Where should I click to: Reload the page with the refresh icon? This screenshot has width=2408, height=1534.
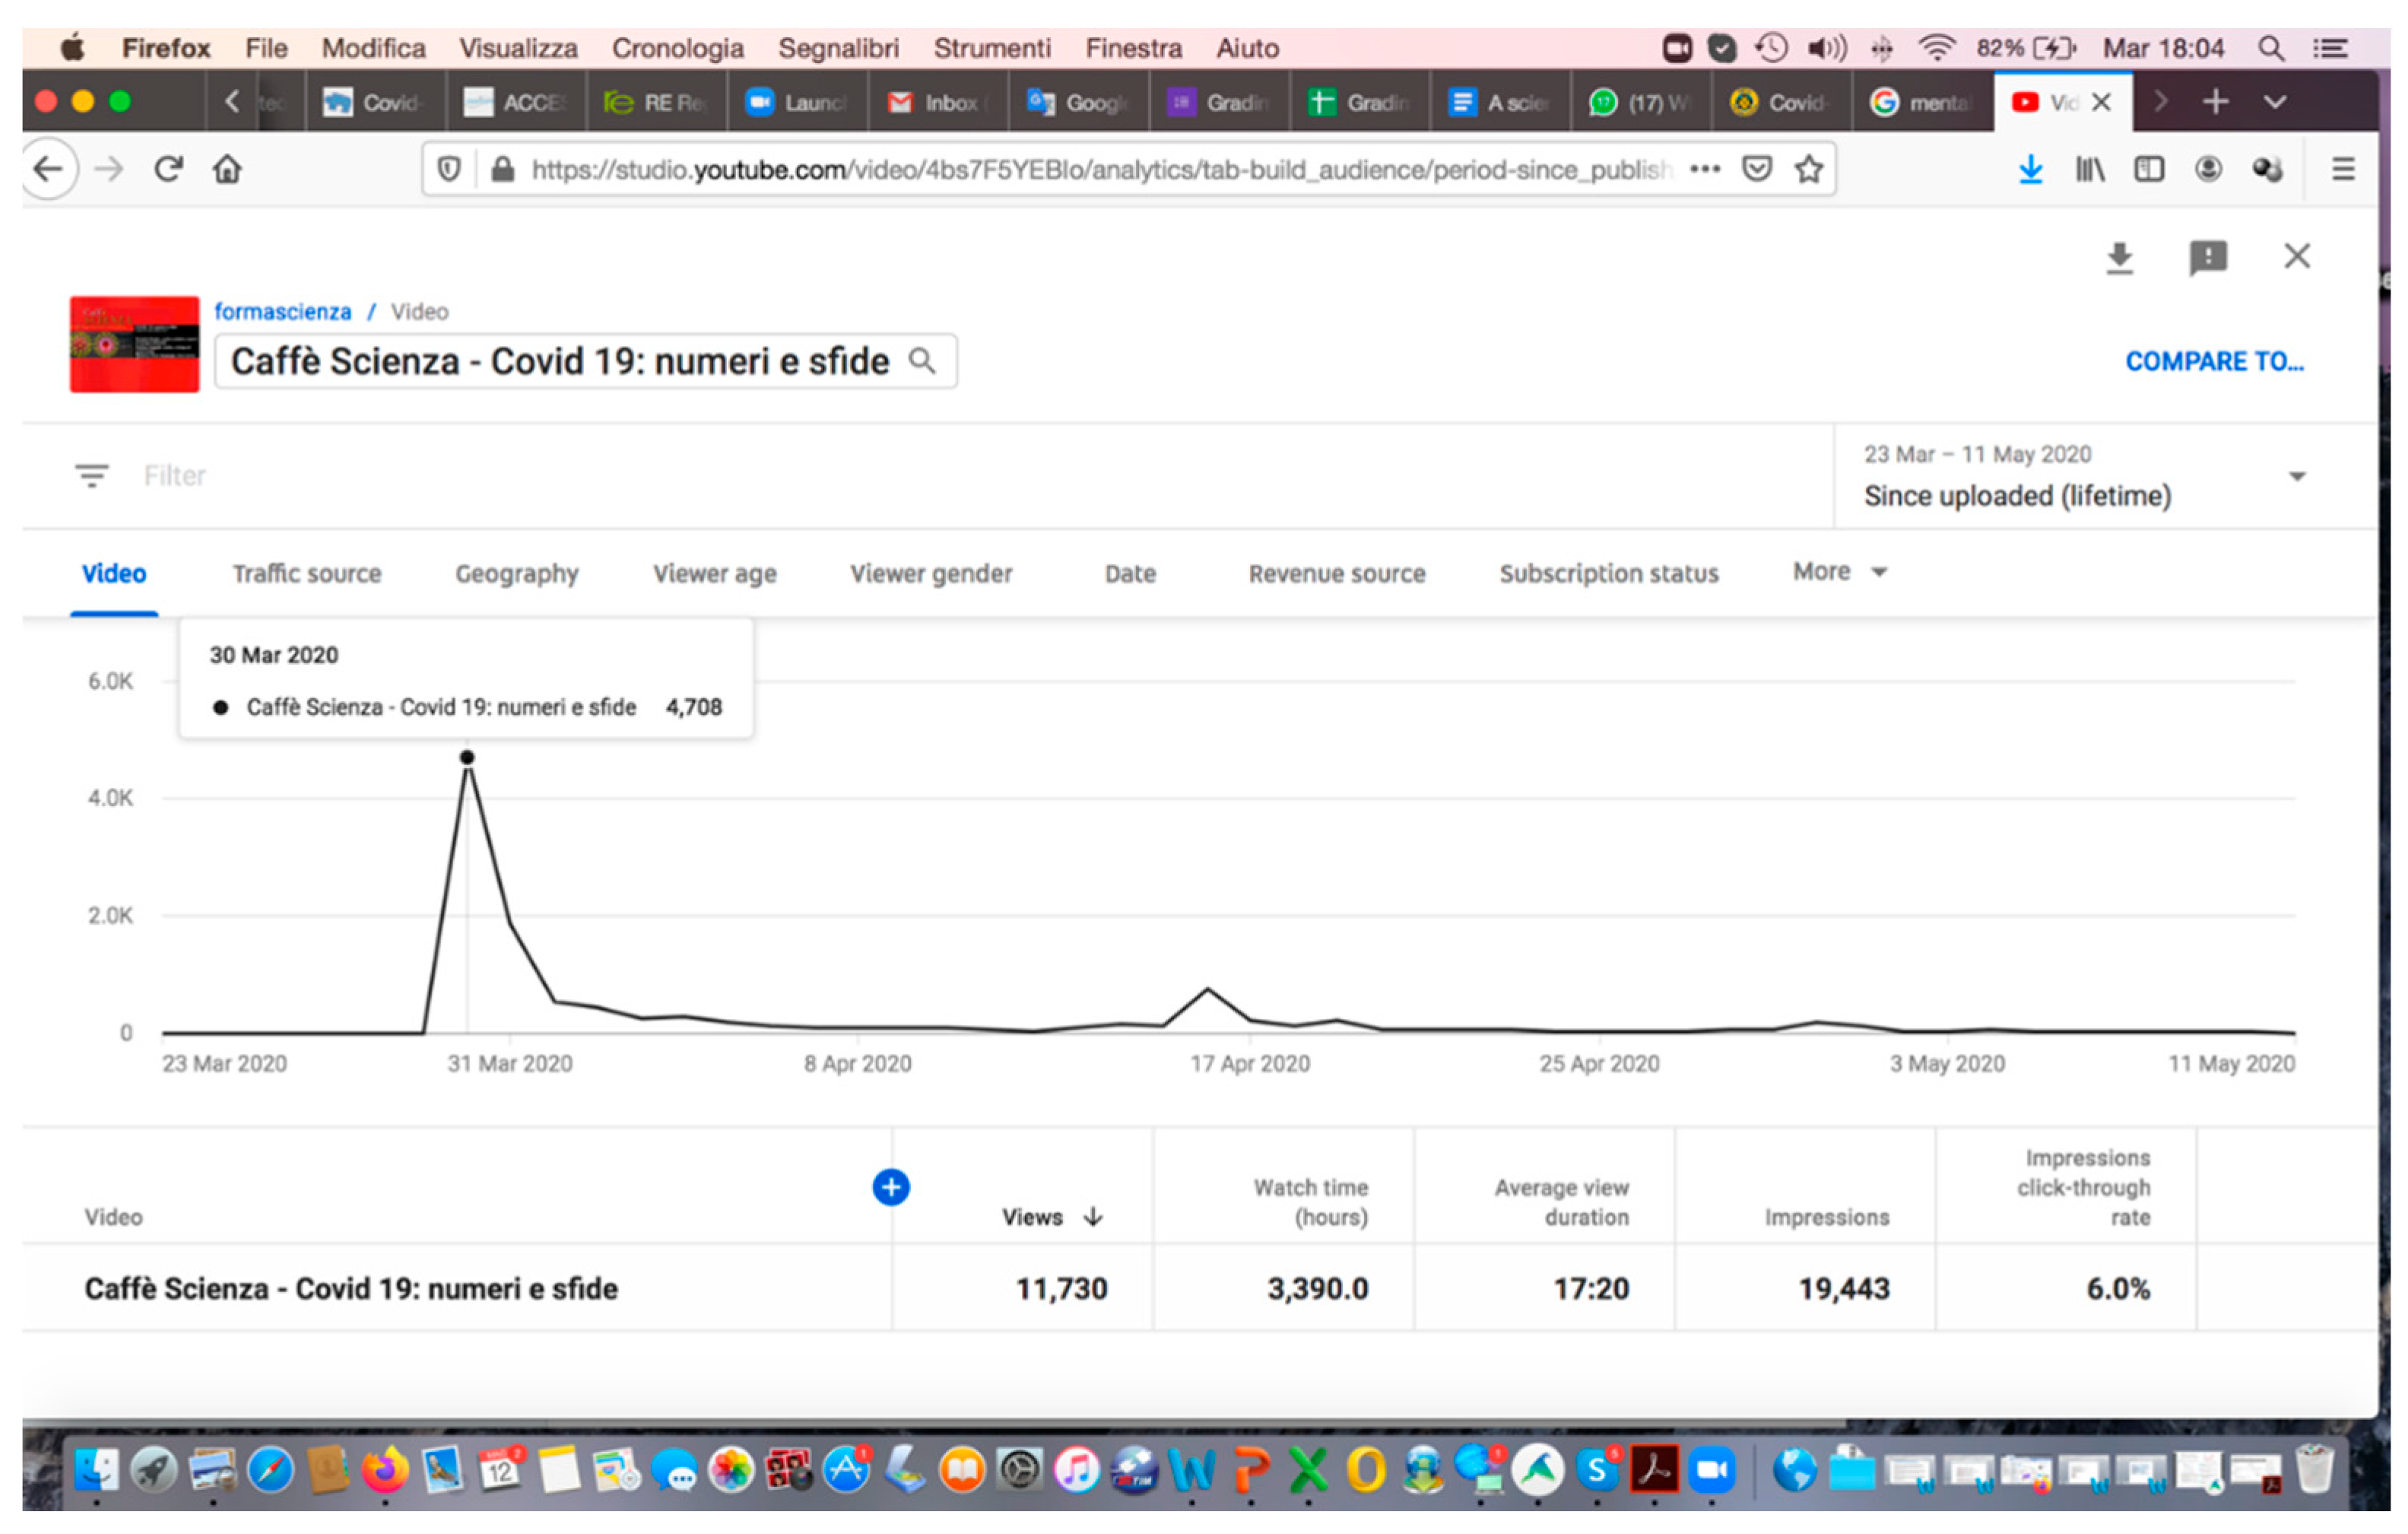168,169
